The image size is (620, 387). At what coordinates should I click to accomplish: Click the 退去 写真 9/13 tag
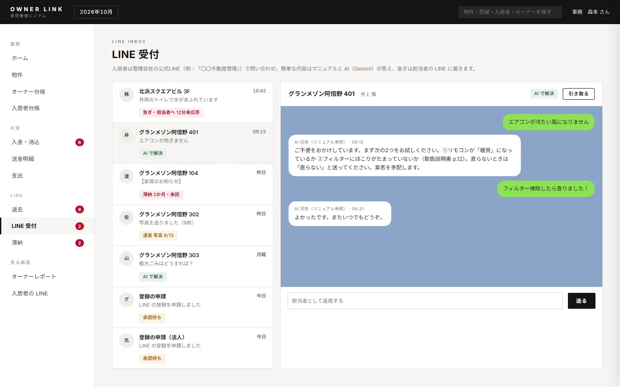158,235
